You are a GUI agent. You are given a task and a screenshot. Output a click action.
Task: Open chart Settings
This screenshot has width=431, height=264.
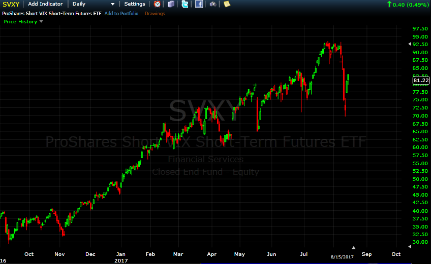pos(135,4)
